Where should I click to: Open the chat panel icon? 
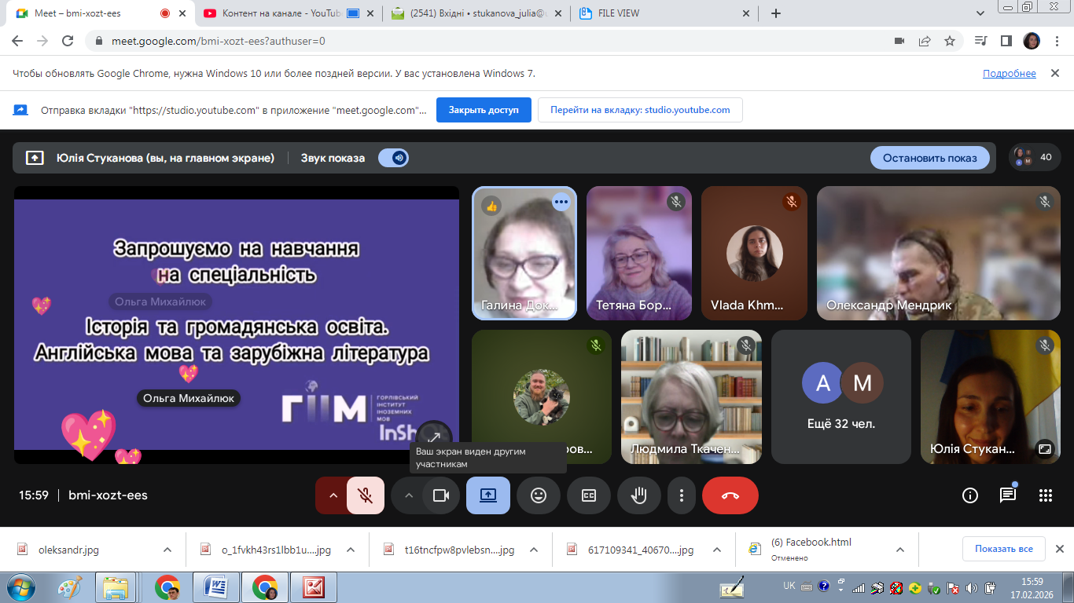(x=1007, y=495)
